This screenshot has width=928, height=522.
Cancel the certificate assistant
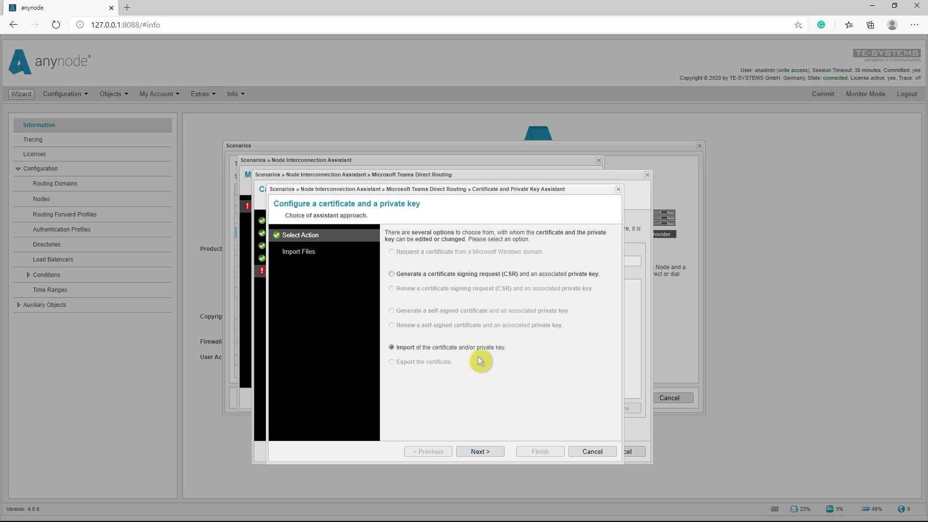coord(592,451)
